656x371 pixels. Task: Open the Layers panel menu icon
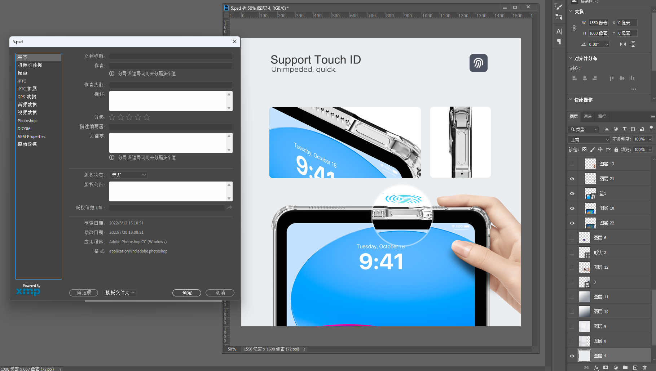(653, 117)
